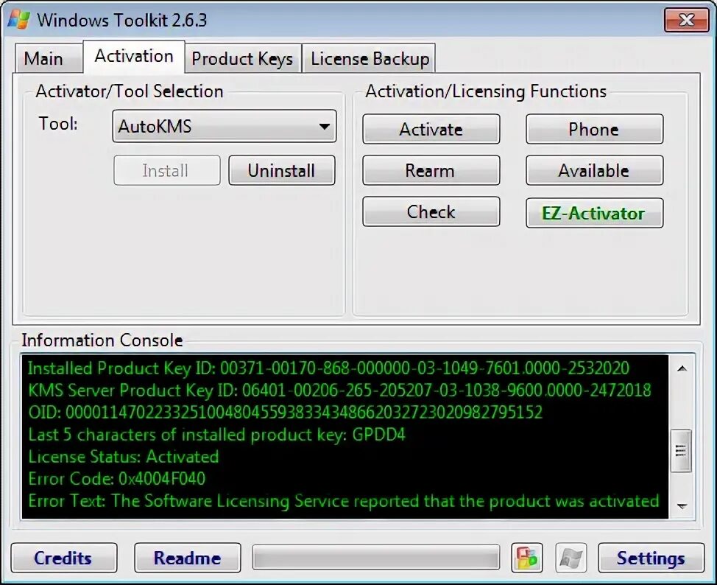Click the 'License Status: Activated' line
Screen dimensions: 717x585
coord(124,456)
